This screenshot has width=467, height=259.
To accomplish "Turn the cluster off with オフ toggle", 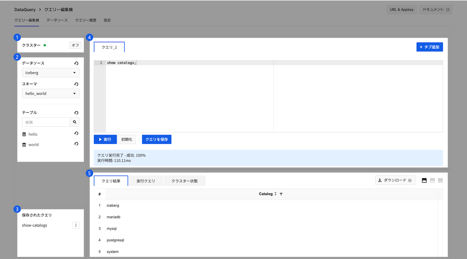I will click(x=75, y=45).
